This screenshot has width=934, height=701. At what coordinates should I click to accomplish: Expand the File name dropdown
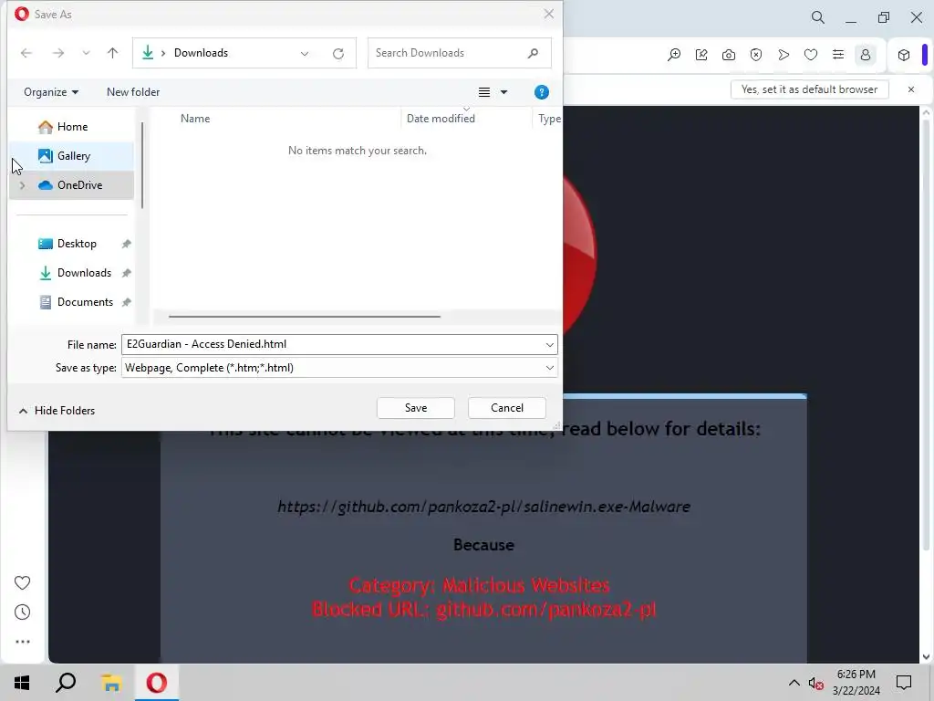point(549,344)
